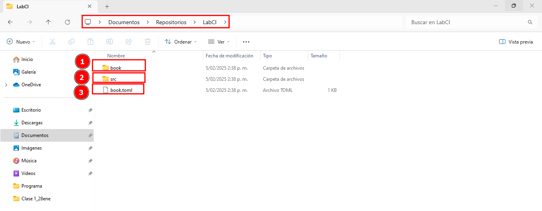Click the pin icon beside Vídeos
This screenshot has width=542, height=211.
pyautogui.click(x=90, y=173)
